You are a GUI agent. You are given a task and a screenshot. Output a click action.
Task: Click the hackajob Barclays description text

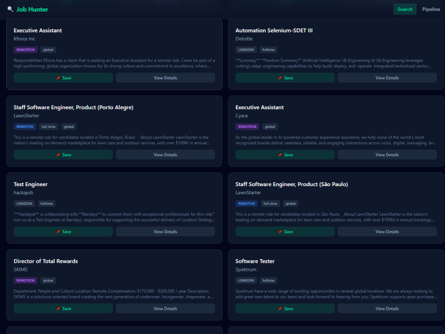pos(114,217)
